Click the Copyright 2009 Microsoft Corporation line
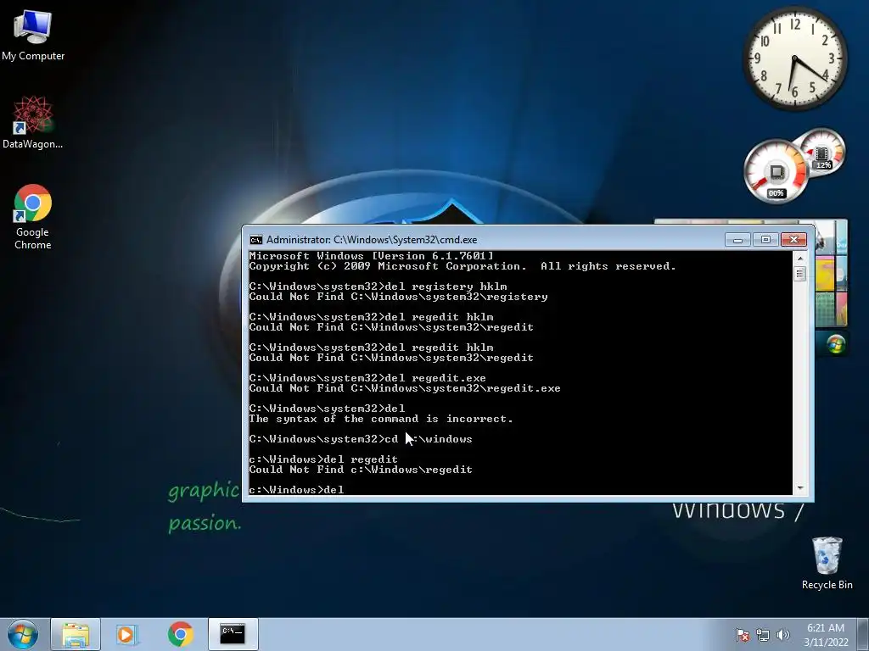869x651 pixels. point(463,266)
